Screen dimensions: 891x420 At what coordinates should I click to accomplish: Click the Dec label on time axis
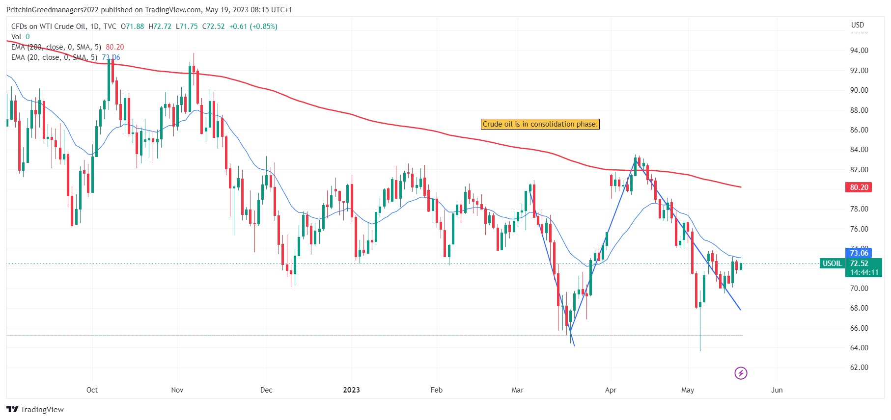click(266, 390)
